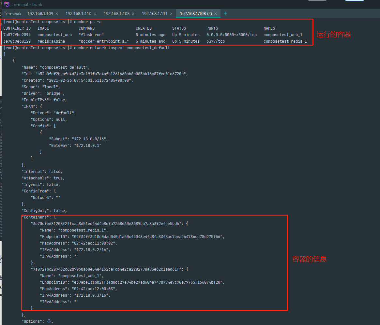This screenshot has width=380, height=325.
Task: Open the 192.168.1.111 terminal tab
Action: tap(154, 14)
